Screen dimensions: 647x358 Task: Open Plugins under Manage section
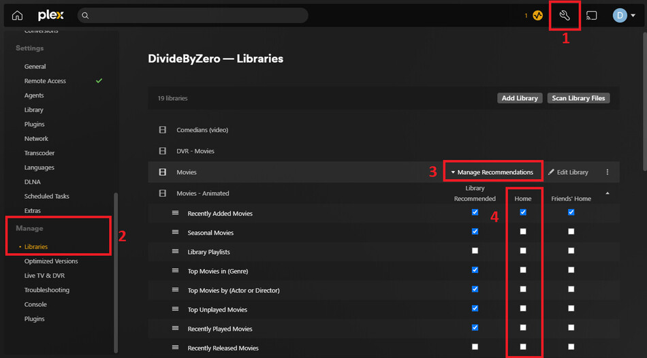[x=34, y=319]
